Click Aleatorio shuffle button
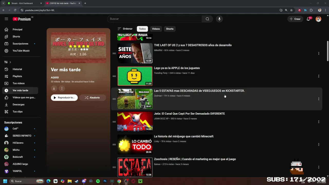The height and width of the screenshot is (185, 329). pos(92,98)
